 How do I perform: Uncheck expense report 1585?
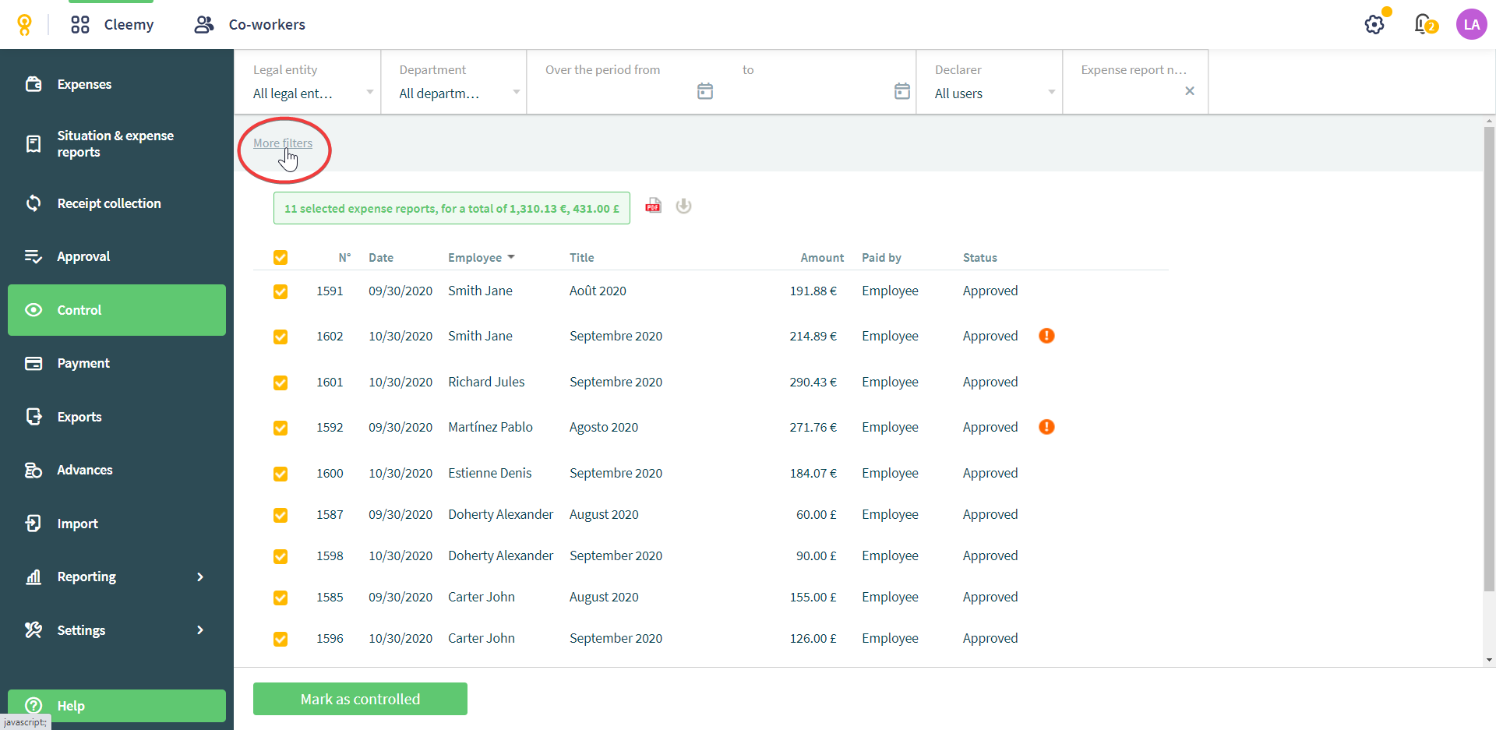pyautogui.click(x=280, y=598)
